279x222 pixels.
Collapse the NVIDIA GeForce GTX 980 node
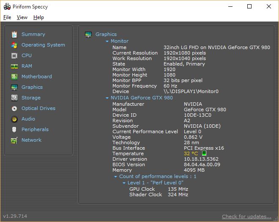[107, 98]
